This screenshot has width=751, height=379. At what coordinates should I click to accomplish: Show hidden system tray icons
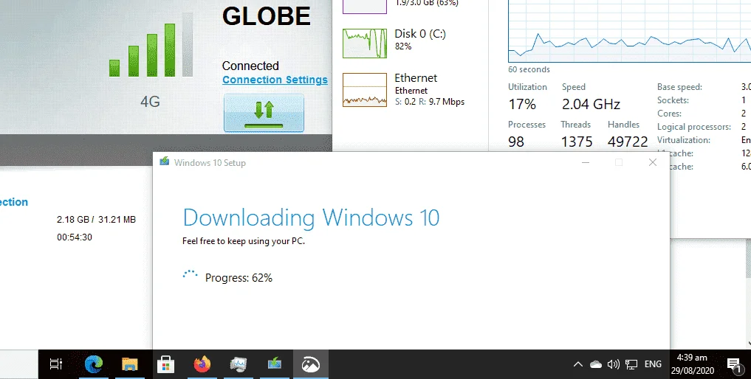tap(578, 365)
